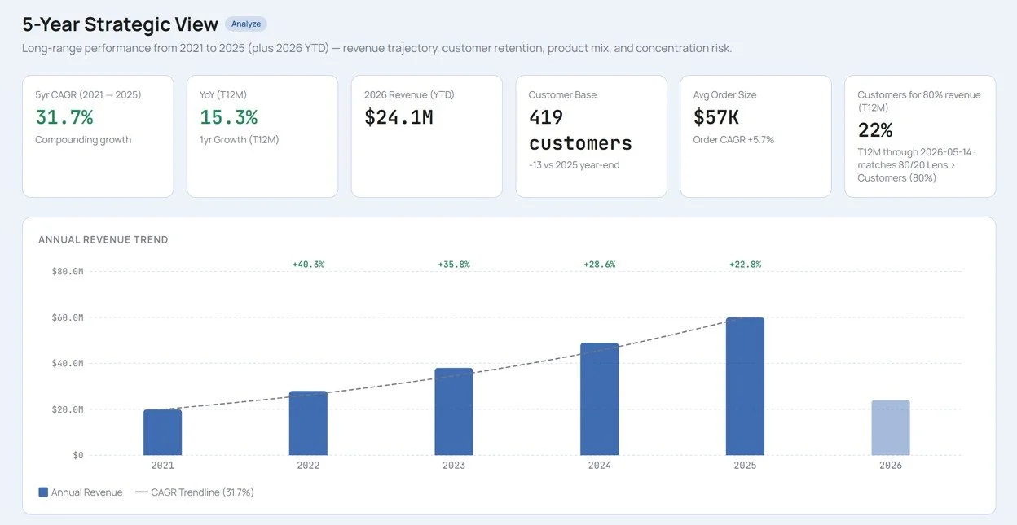1017x525 pixels.
Task: Select the 2024 revenue bar
Action: (600, 399)
